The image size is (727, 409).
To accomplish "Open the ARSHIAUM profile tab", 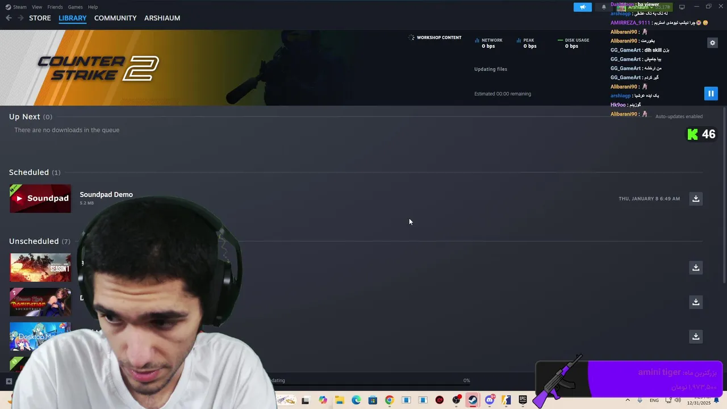I will 162,18.
